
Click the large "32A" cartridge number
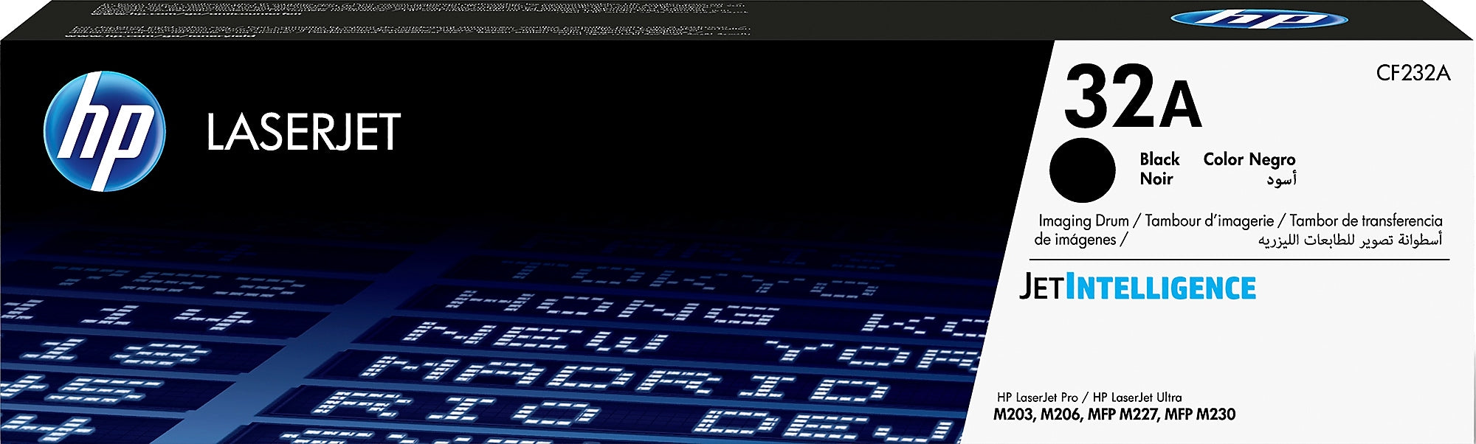1133,97
